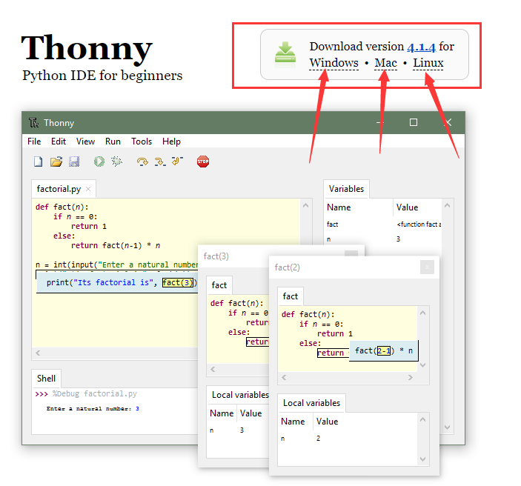Viewport: 521px width, 486px height.
Task: Select the fact tab in fact(3) window
Action: pos(219,285)
